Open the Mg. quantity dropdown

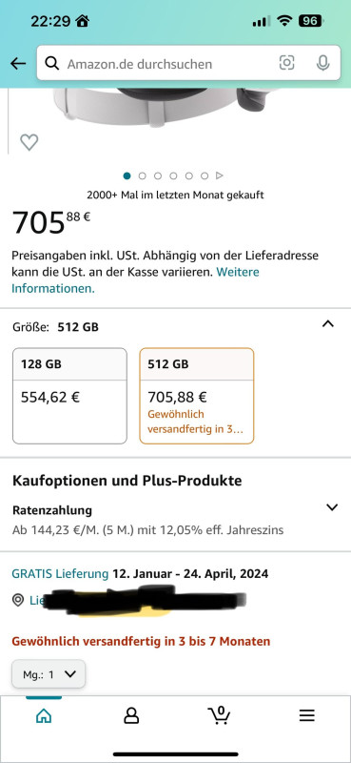point(49,674)
